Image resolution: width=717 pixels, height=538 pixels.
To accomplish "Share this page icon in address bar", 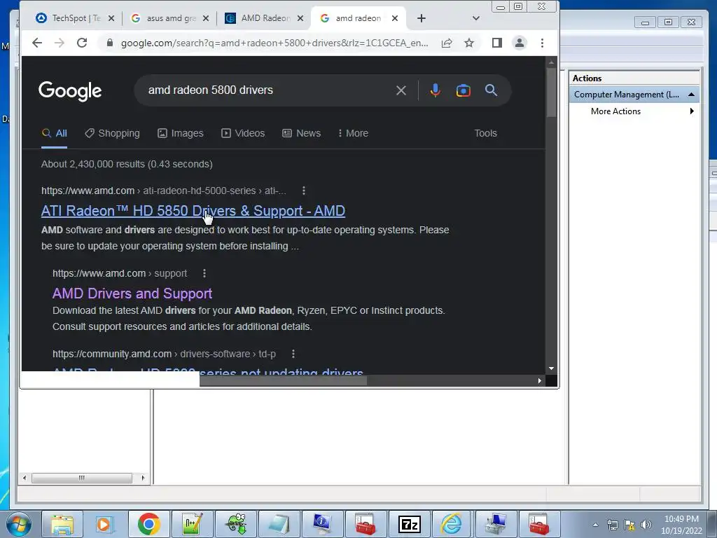I will coord(447,43).
